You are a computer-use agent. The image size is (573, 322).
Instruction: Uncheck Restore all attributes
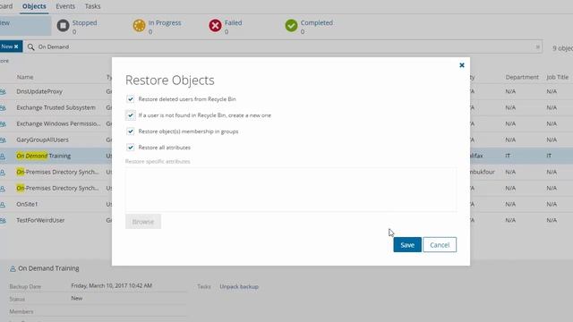click(x=130, y=147)
